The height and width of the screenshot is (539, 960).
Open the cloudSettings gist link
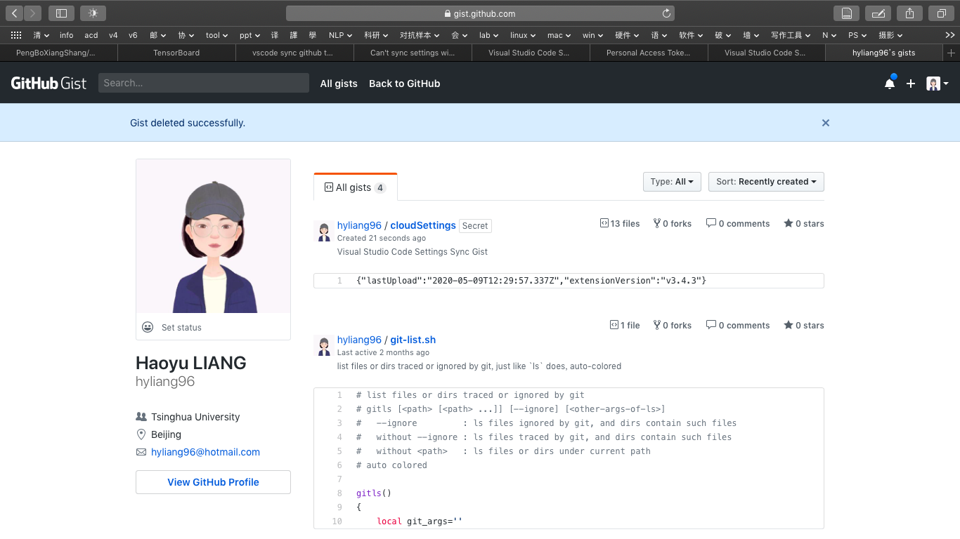(422, 225)
